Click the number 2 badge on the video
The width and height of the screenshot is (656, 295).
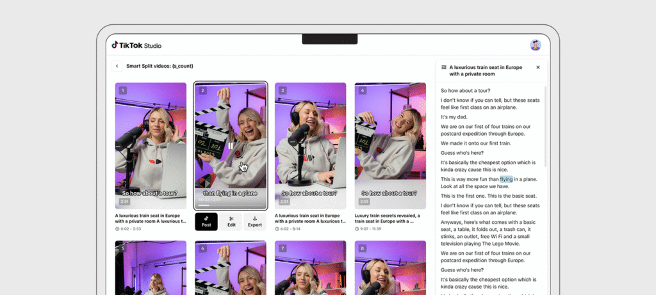(x=203, y=90)
